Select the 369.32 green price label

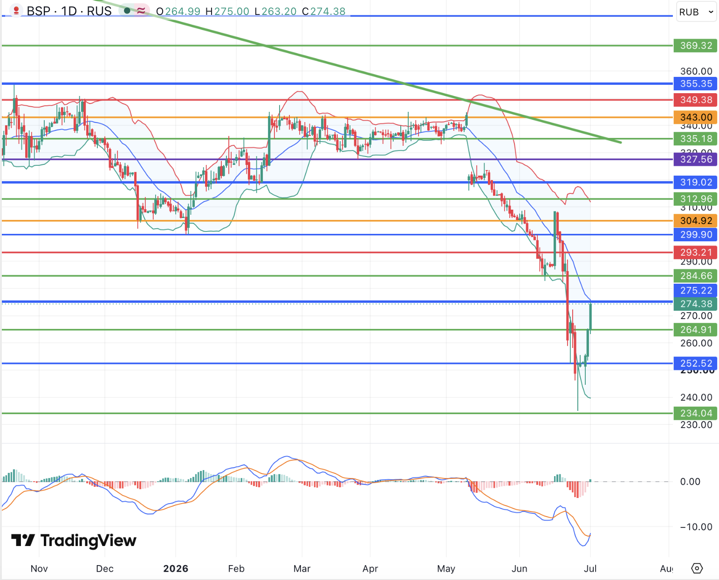[x=695, y=46]
